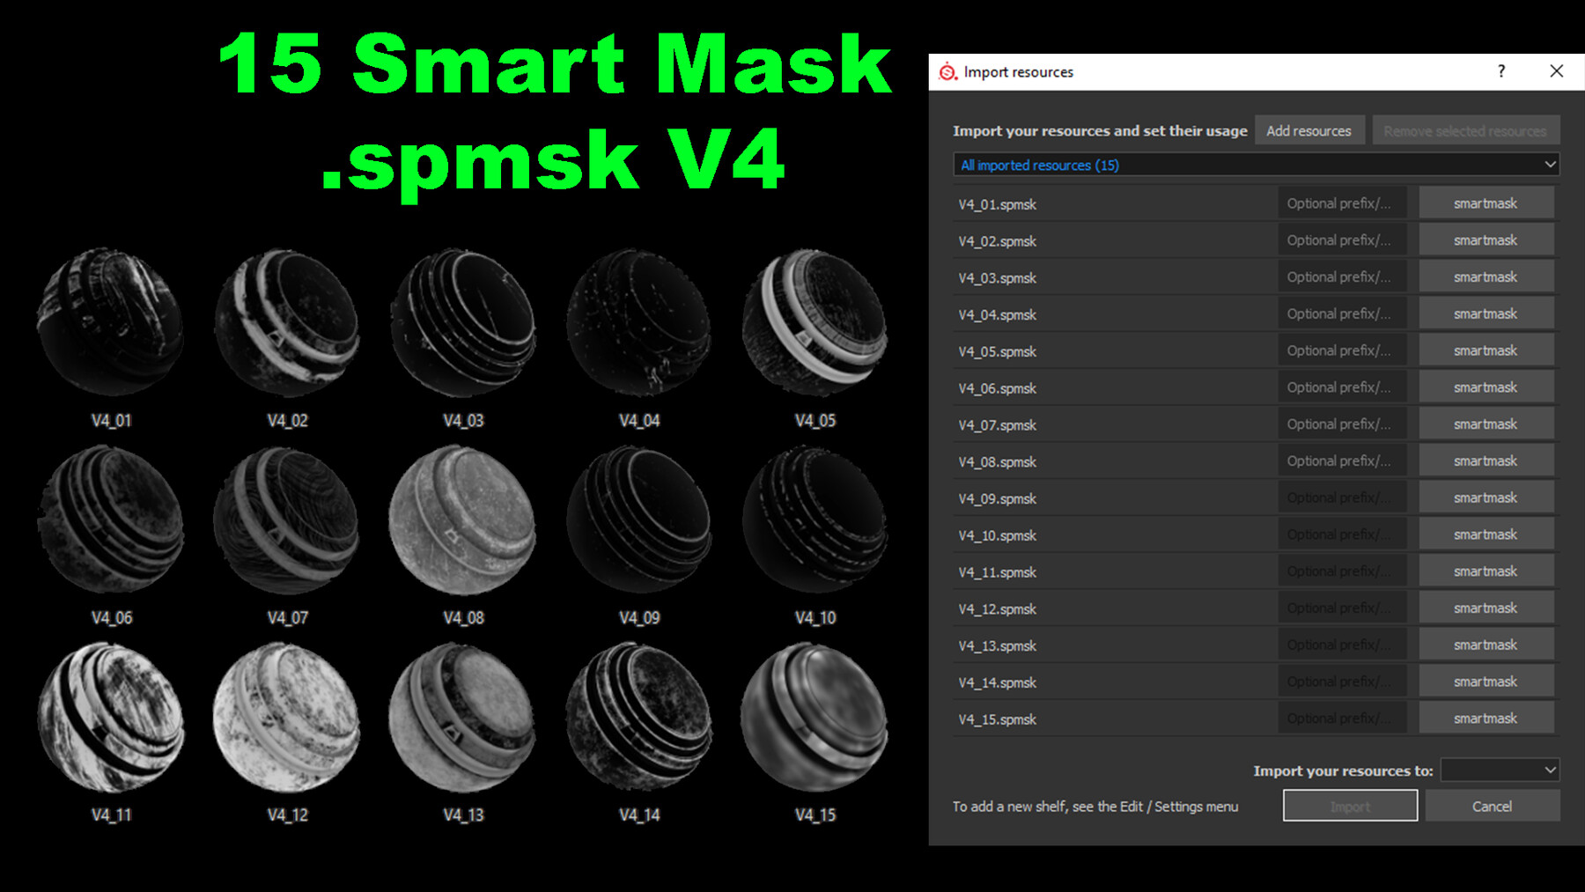Click the Cancel button

1492,806
